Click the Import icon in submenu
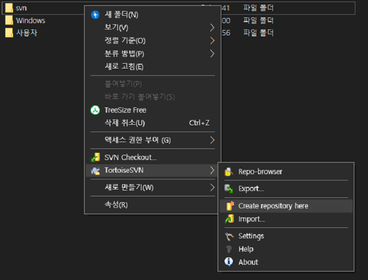This screenshot has height=280, width=368. [x=229, y=219]
